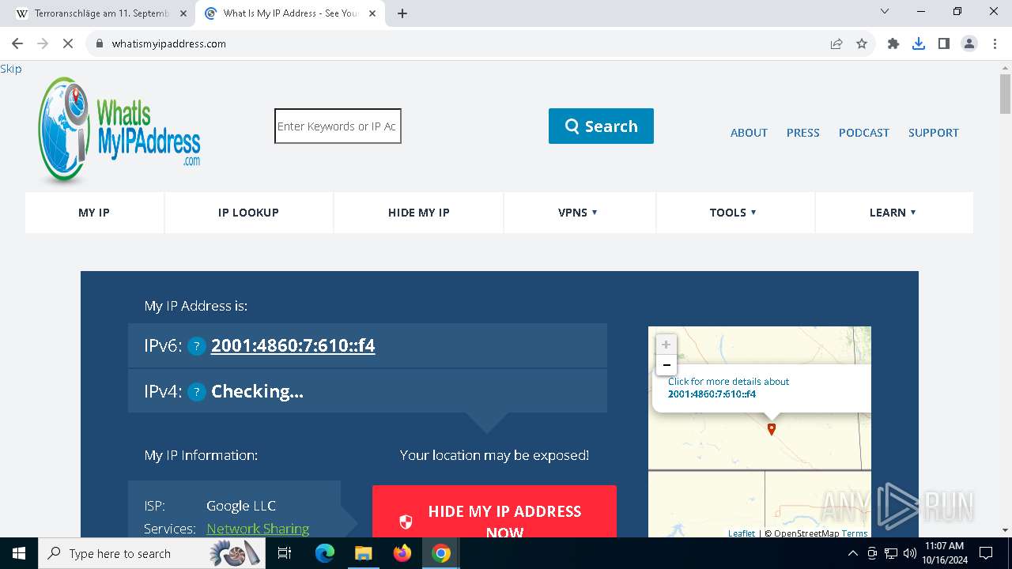The height and width of the screenshot is (569, 1012).
Task: Click the IPv4 question mark help icon
Action: click(197, 392)
